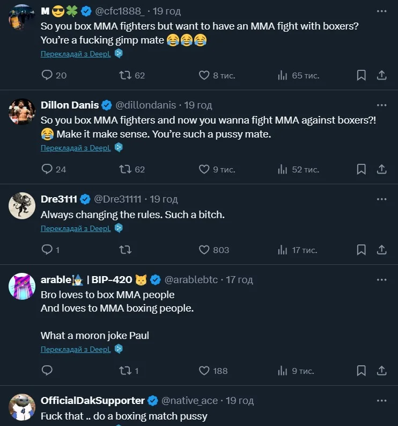
Task: Reply to the arablebtc tweet
Action: [x=47, y=371]
